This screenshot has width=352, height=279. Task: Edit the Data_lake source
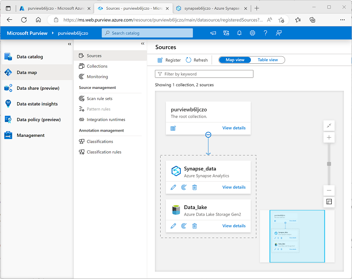(x=173, y=226)
